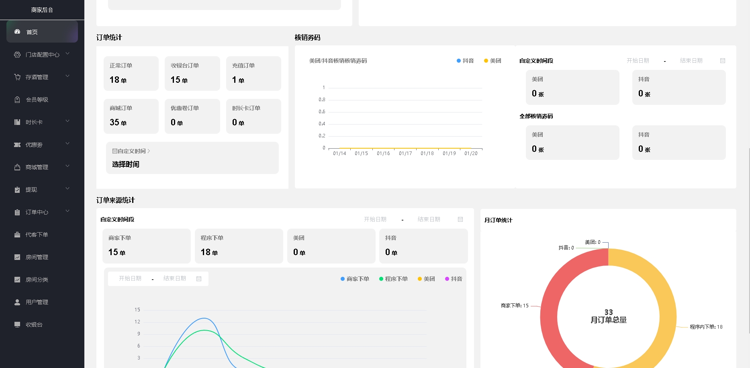Click the 时长卡 sidebar icon
The width and height of the screenshot is (750, 368).
pos(17,122)
